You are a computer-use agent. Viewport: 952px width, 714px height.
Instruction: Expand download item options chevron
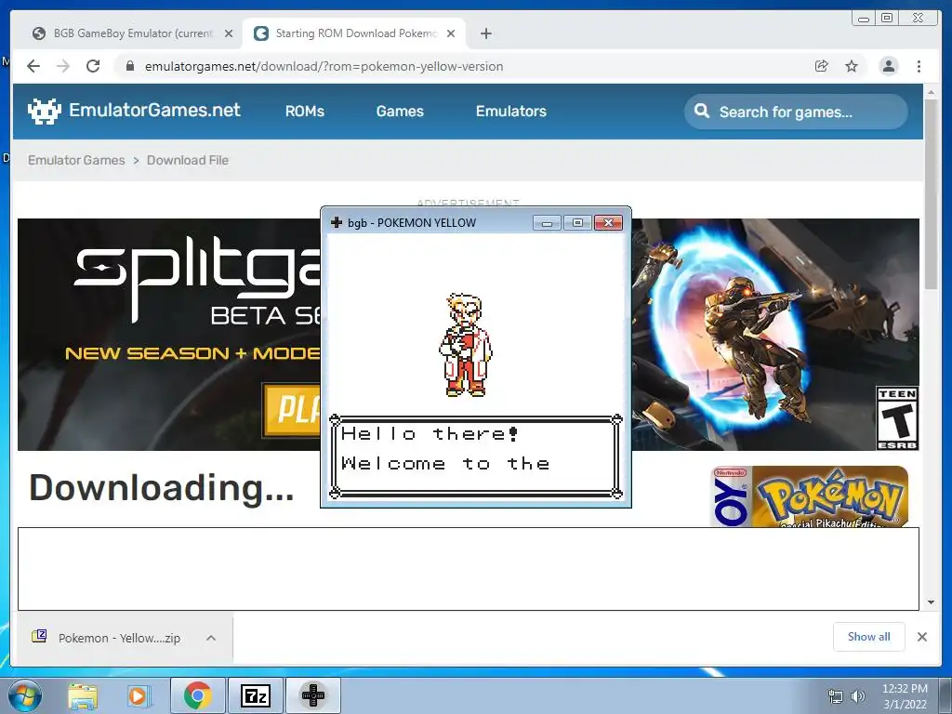pos(211,638)
